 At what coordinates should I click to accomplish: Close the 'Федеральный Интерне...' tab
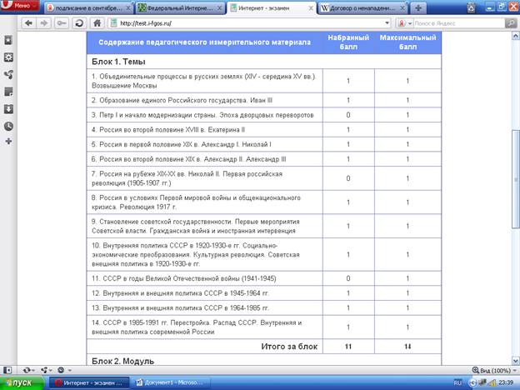(x=219, y=8)
